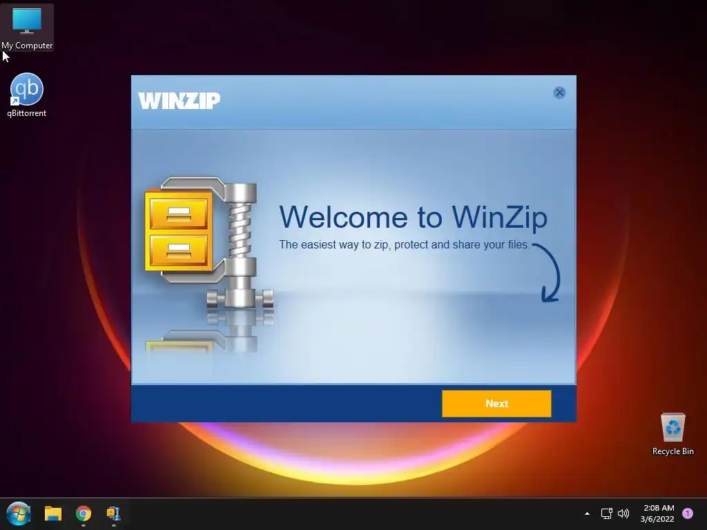Open the WinZip installer taskbar icon
This screenshot has width=707, height=530.
pos(114,513)
